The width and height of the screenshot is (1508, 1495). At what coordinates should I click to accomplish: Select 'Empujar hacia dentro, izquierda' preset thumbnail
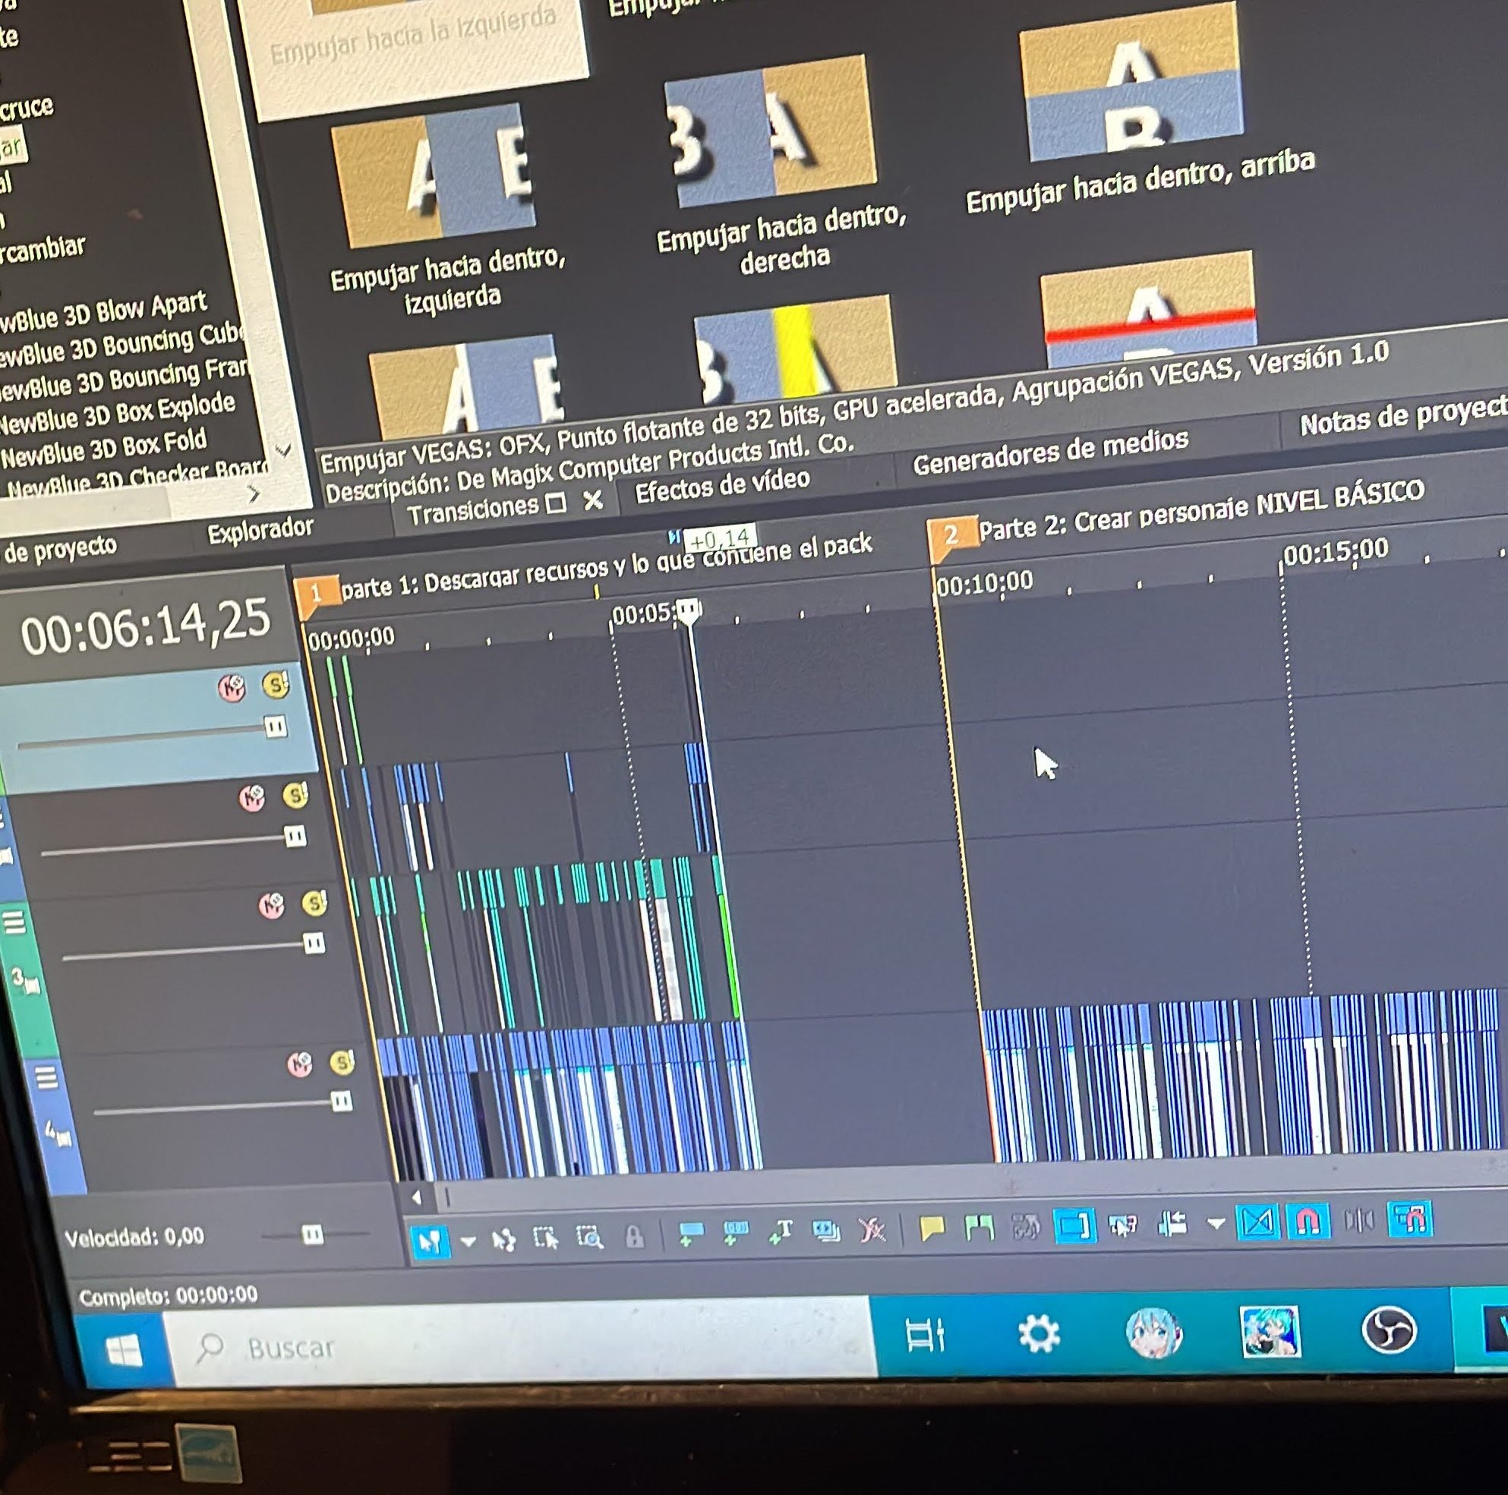tap(434, 175)
